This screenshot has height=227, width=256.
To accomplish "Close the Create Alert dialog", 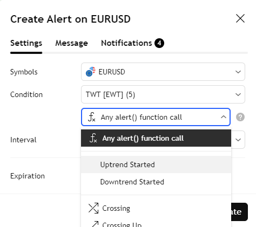I will 240,18.
